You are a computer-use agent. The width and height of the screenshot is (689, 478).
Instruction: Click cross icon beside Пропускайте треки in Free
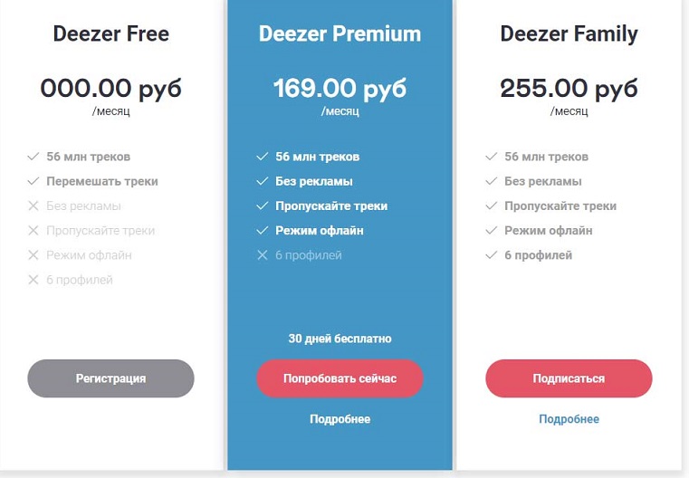pos(33,230)
